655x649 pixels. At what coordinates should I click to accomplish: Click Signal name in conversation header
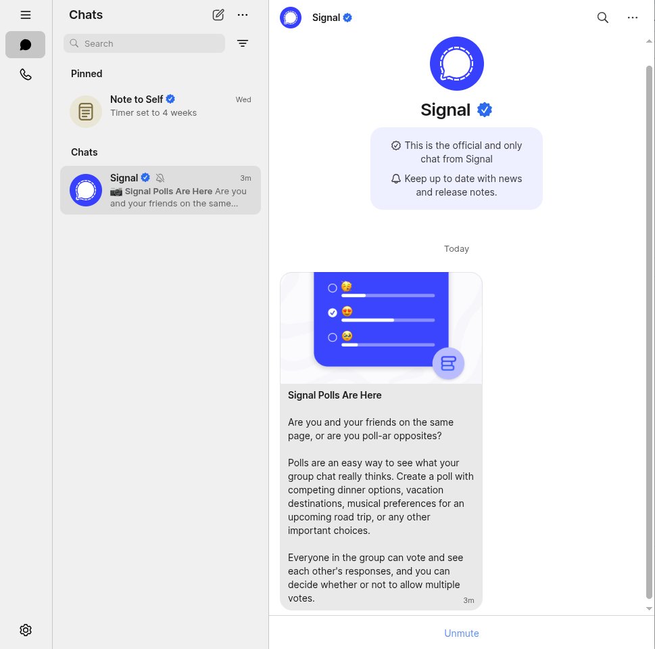click(326, 18)
